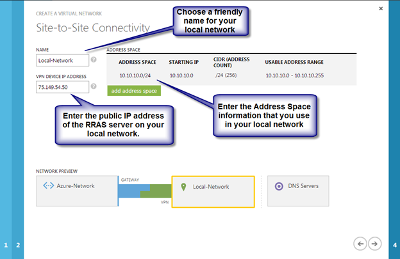
Task: Click the help icon beside VPN Device IP Address
Action: (x=94, y=86)
